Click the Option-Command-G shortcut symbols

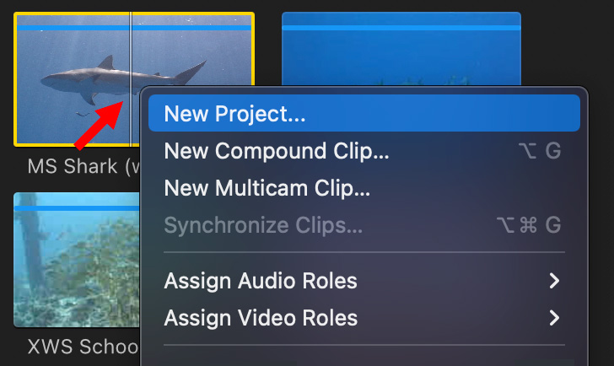click(529, 225)
